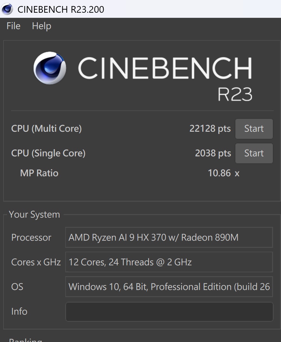Image resolution: width=281 pixels, height=342 pixels.
Task: Open the Help menu
Action: (x=41, y=26)
